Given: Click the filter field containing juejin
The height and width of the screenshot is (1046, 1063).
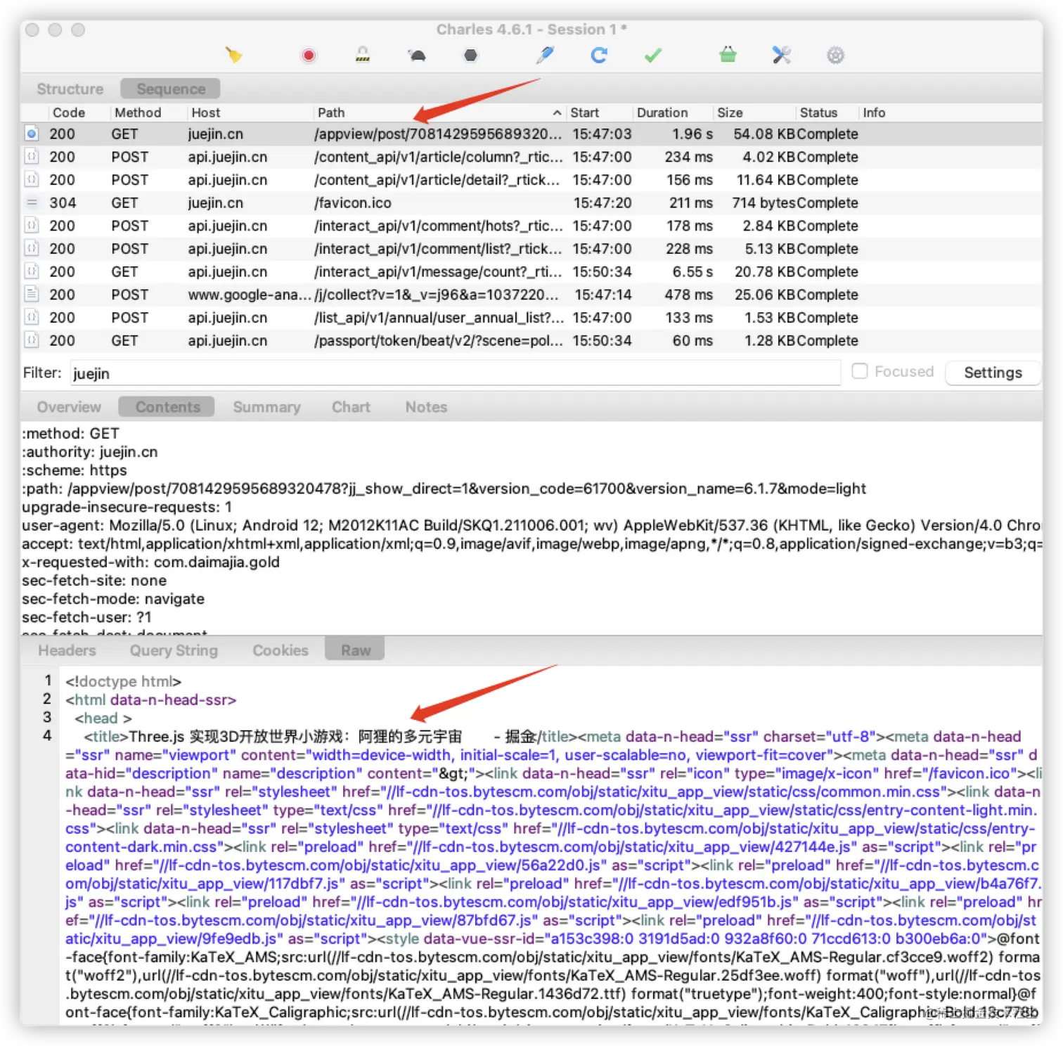Looking at the screenshot, I should coord(456,373).
